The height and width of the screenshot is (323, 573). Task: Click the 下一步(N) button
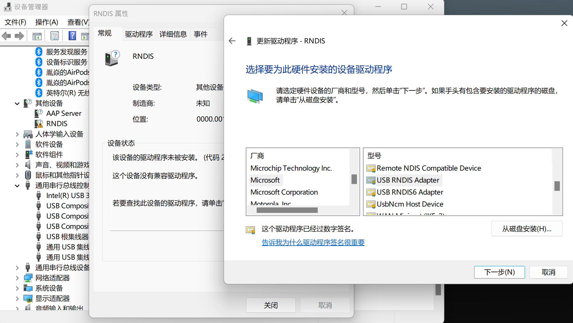499,272
